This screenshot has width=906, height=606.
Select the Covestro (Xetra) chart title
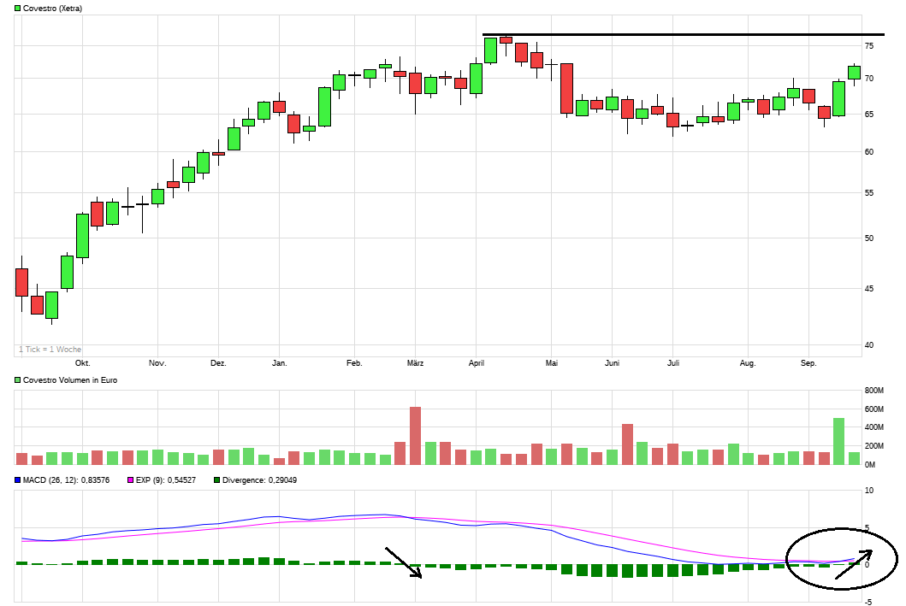(x=52, y=9)
